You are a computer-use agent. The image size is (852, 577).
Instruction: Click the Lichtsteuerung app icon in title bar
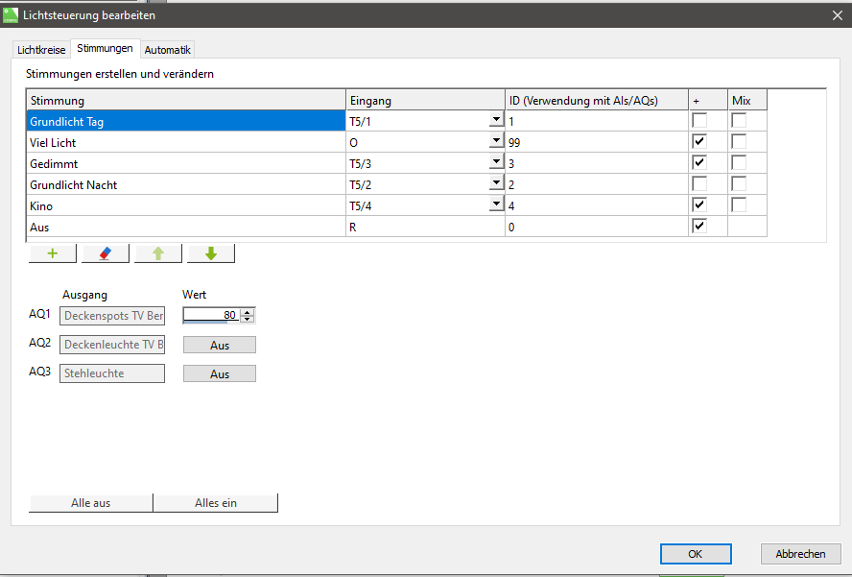[x=12, y=14]
